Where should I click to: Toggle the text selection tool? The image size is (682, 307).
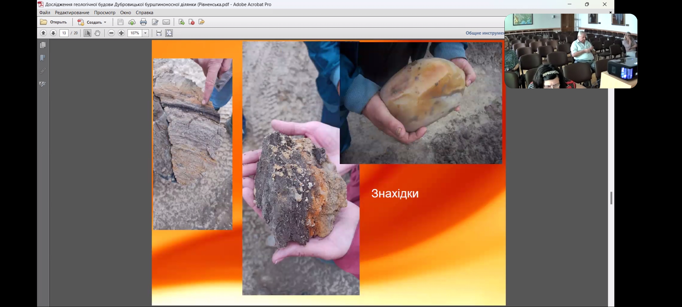pyautogui.click(x=87, y=33)
